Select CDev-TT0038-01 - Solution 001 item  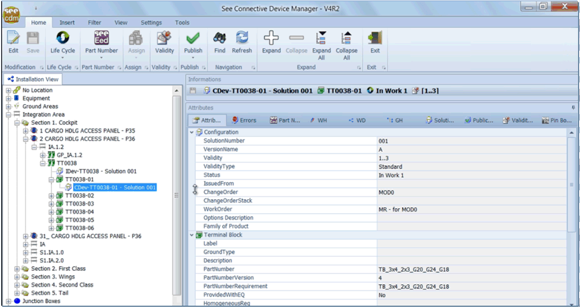114,188
